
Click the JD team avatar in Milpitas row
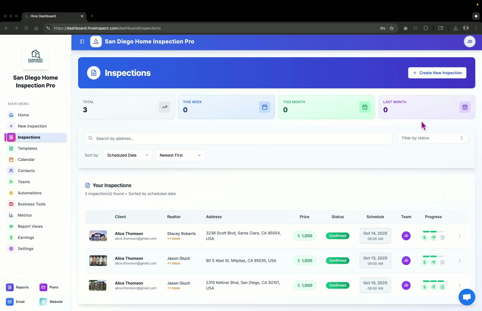click(406, 261)
